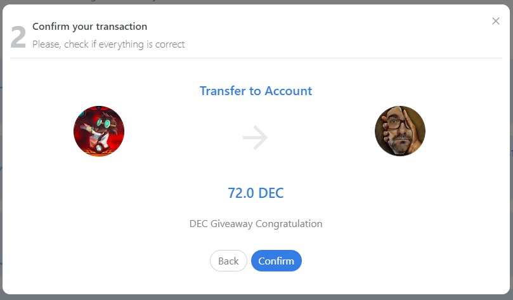Click the 72.0 DEC transfer amount

point(256,193)
